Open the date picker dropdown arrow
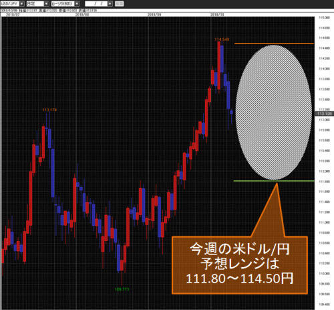Screen dimensions: 334x310 click(110, 3)
